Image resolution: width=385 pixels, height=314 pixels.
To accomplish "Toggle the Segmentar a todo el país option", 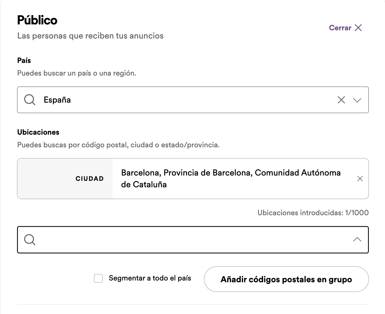I will 98,278.
